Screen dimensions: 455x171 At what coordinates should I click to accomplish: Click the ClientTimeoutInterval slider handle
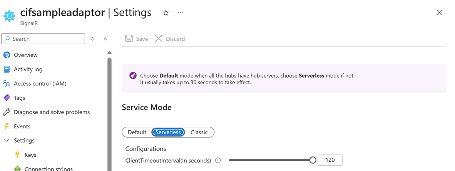coord(313,160)
